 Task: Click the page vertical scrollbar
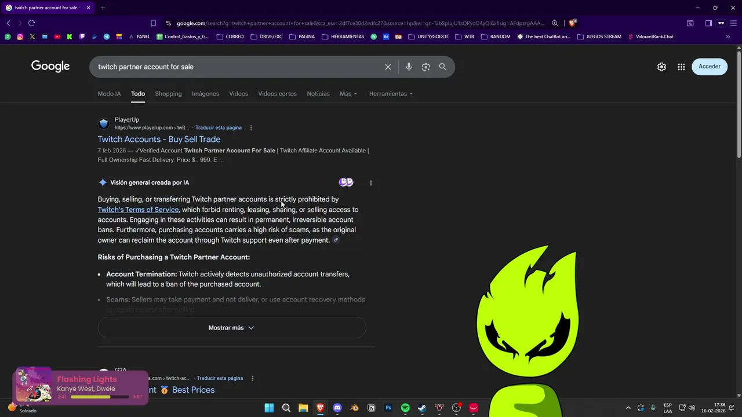739,104
